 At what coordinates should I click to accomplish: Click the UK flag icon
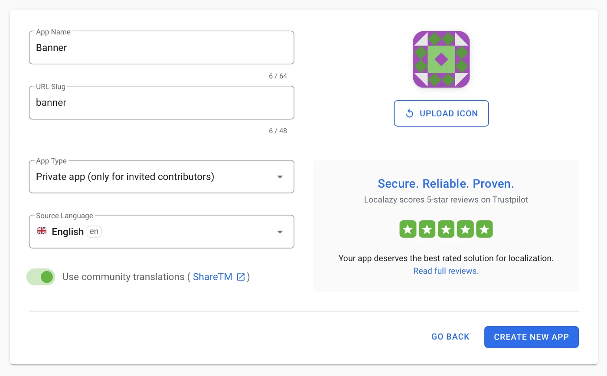click(42, 231)
